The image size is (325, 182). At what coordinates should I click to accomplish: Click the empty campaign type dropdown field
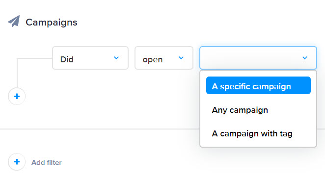click(x=258, y=58)
